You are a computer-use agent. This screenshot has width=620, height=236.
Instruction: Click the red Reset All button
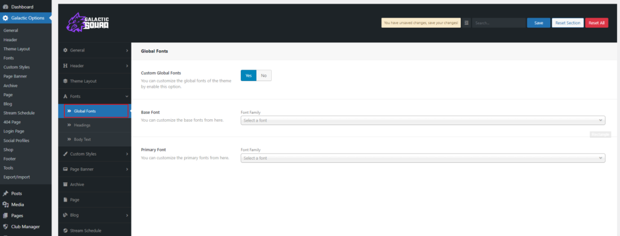(596, 23)
